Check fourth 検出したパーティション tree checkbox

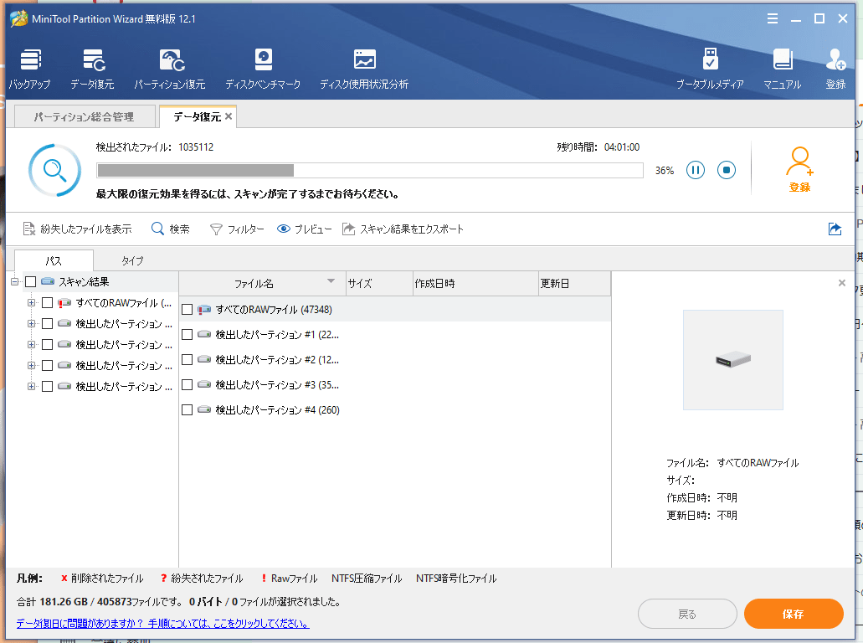click(48, 387)
